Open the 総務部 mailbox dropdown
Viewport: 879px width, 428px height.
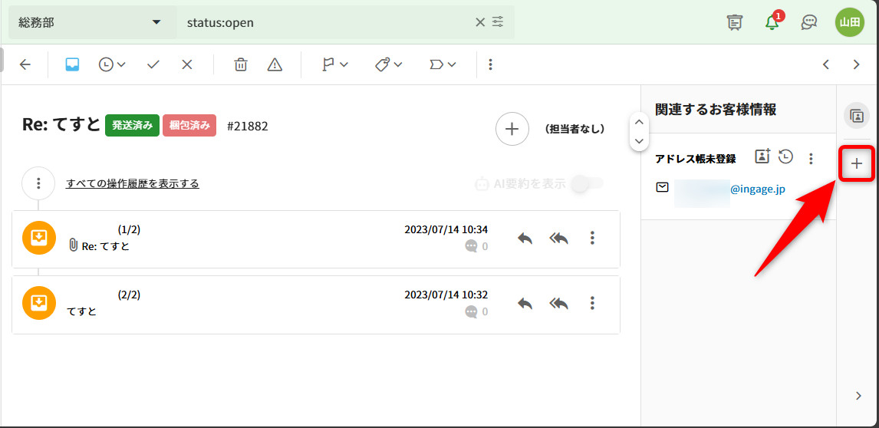pos(91,22)
